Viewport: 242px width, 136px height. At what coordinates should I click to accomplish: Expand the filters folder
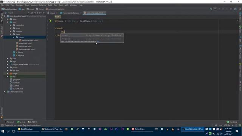[11, 28]
